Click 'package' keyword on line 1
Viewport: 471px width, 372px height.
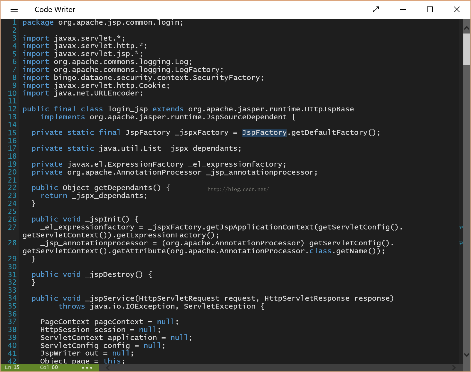click(38, 23)
